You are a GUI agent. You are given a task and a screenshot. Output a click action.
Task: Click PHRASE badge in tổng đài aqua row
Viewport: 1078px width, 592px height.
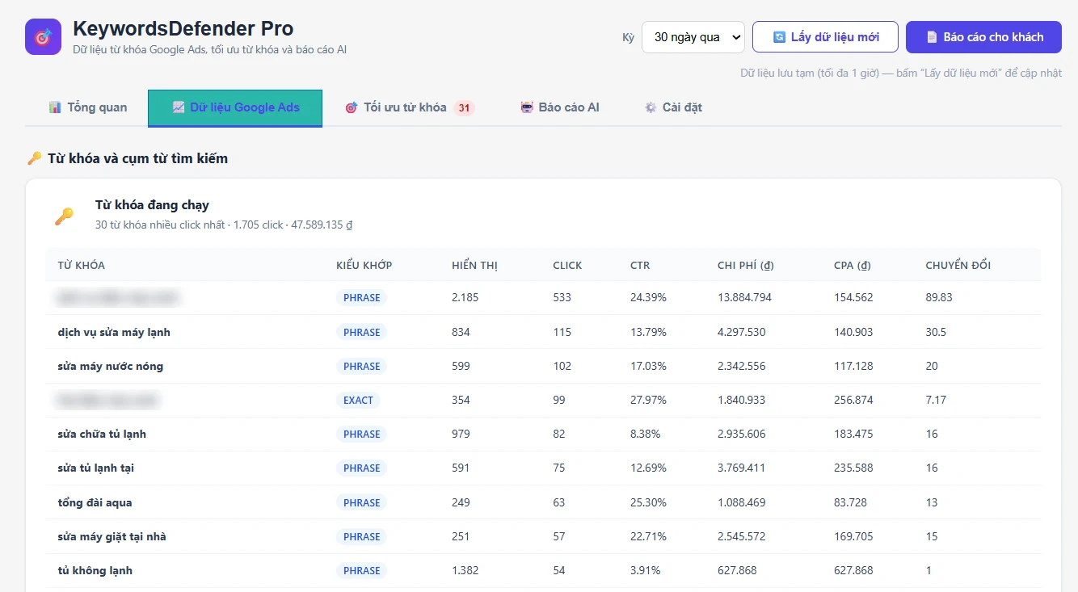pos(362,502)
